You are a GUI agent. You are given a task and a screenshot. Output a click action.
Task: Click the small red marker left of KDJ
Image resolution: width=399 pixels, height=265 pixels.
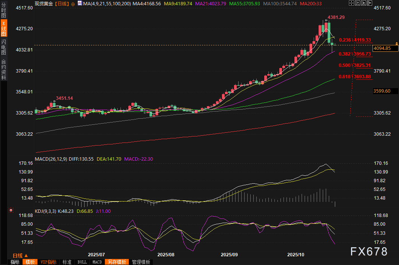[x=11, y=210]
